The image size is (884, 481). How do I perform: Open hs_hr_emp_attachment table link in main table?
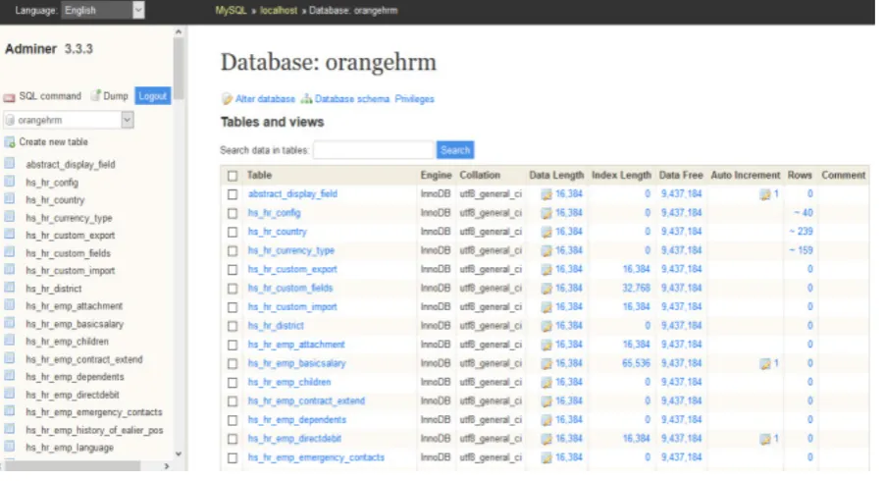tap(296, 345)
